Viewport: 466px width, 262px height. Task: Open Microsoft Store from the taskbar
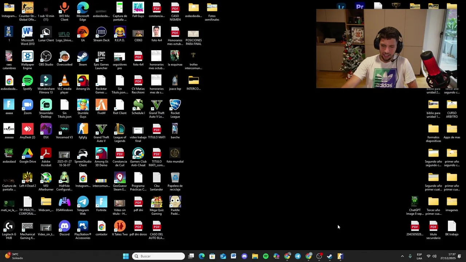pos(212,256)
